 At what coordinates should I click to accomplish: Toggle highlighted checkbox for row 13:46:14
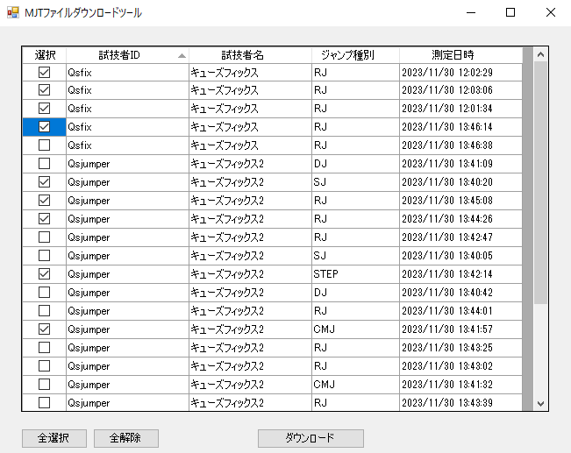pyautogui.click(x=44, y=127)
